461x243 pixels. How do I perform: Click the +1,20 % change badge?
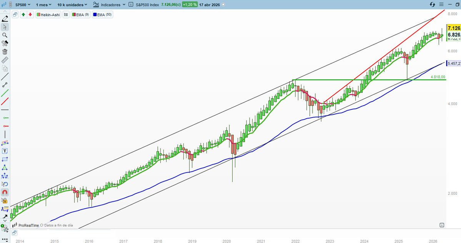click(190, 5)
